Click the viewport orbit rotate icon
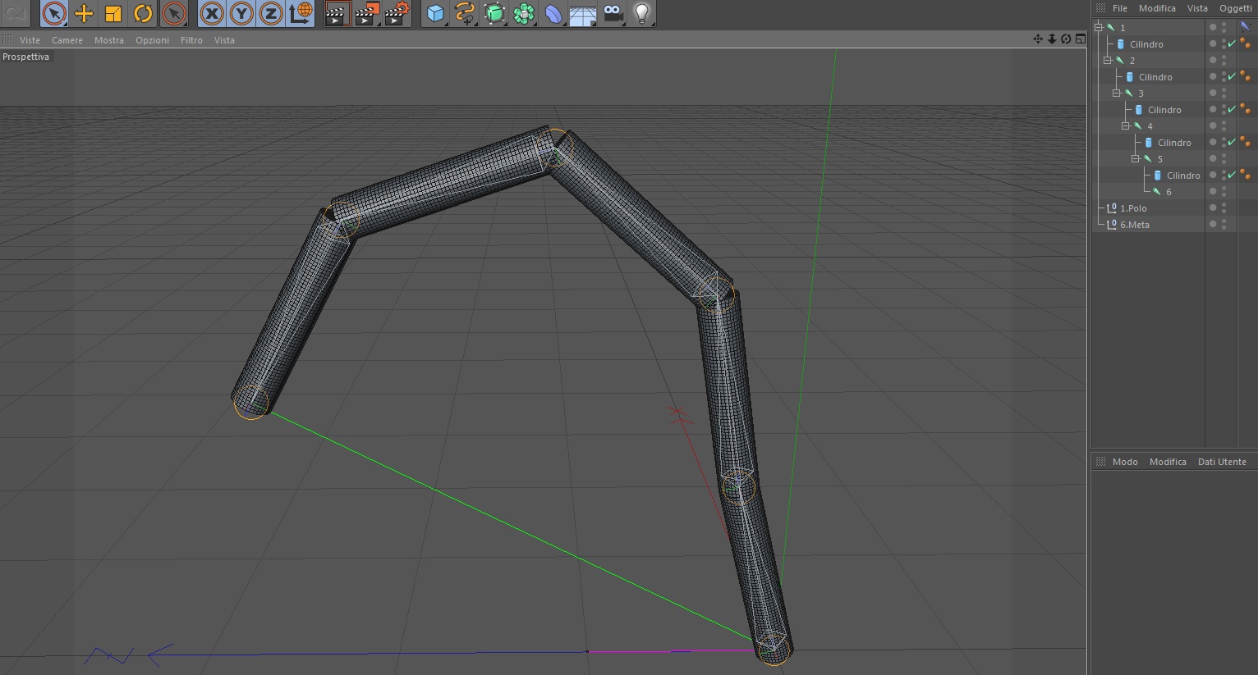Screen dimensions: 1258x675 1066,39
